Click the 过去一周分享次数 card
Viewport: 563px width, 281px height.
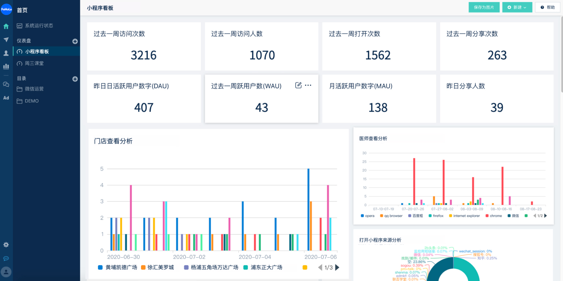click(x=497, y=46)
